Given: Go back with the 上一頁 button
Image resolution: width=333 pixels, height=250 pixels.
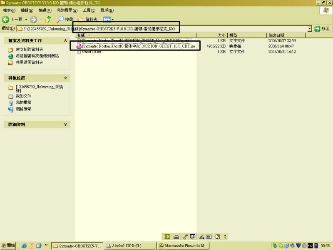Looking at the screenshot, I should 12,20.
